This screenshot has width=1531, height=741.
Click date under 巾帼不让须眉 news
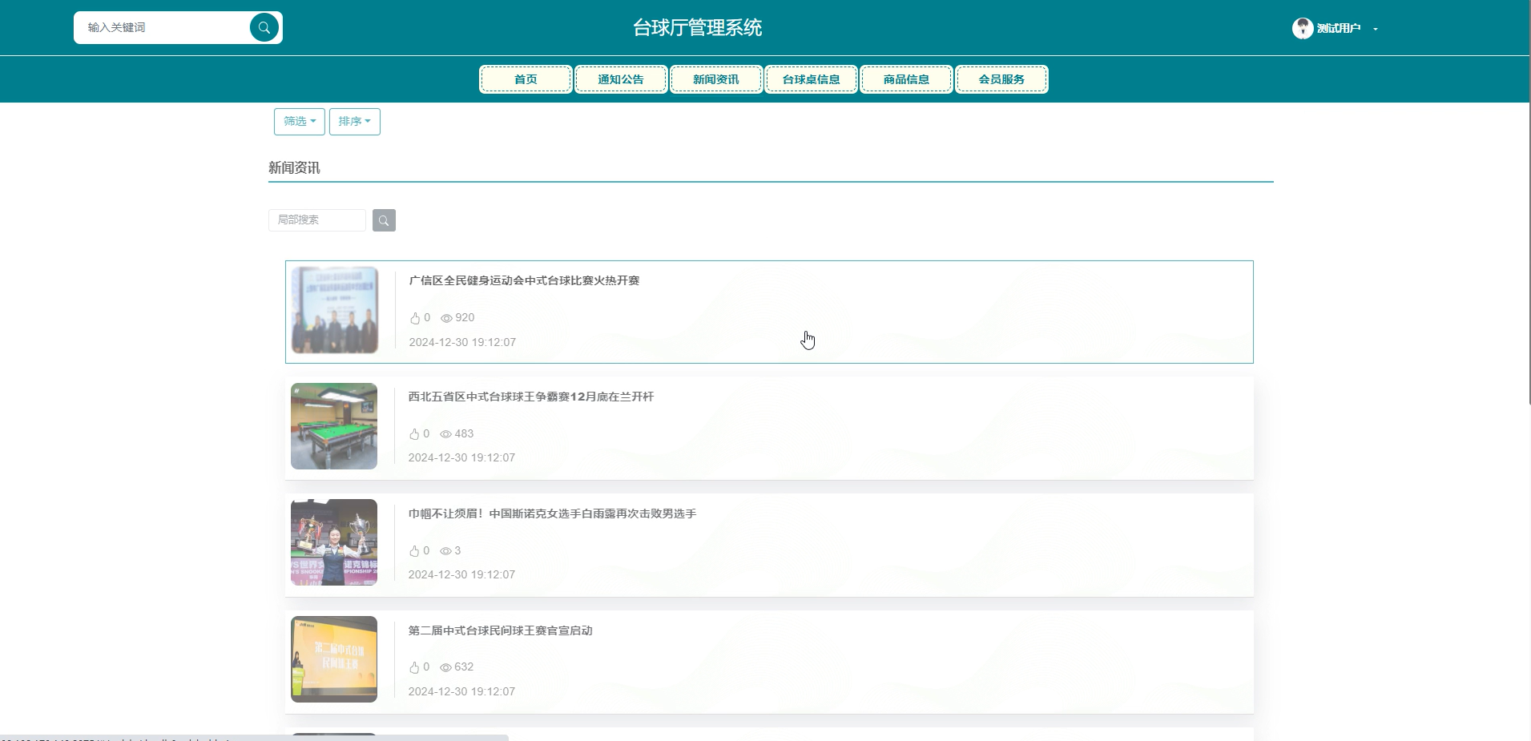click(461, 574)
